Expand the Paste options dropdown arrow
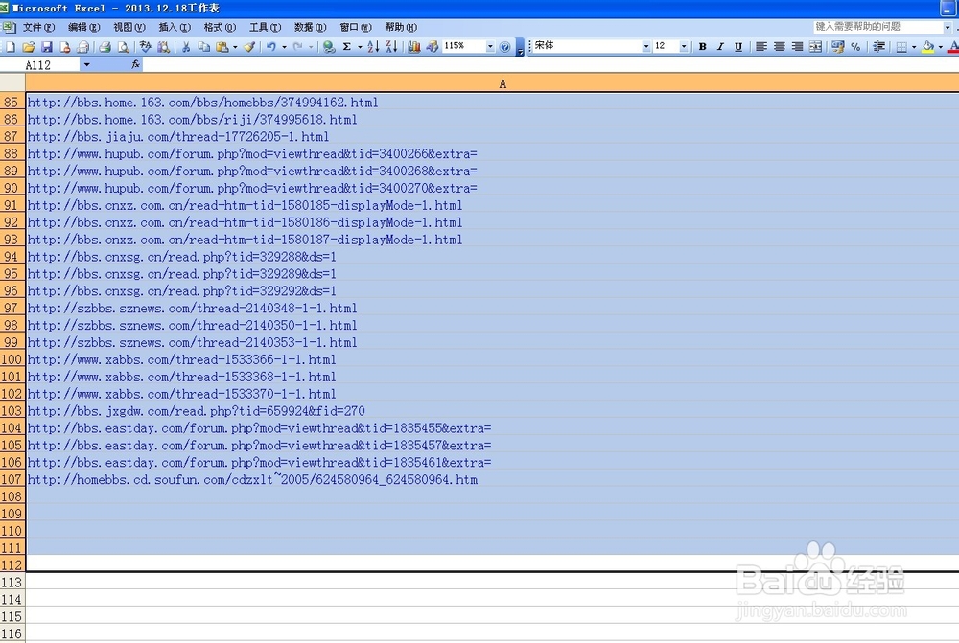Image resolution: width=959 pixels, height=643 pixels. pos(236,46)
